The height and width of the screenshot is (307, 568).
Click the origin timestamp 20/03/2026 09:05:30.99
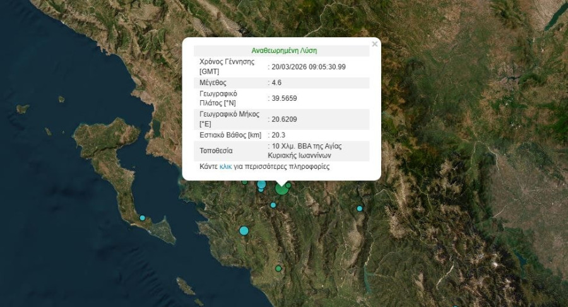pyautogui.click(x=309, y=67)
